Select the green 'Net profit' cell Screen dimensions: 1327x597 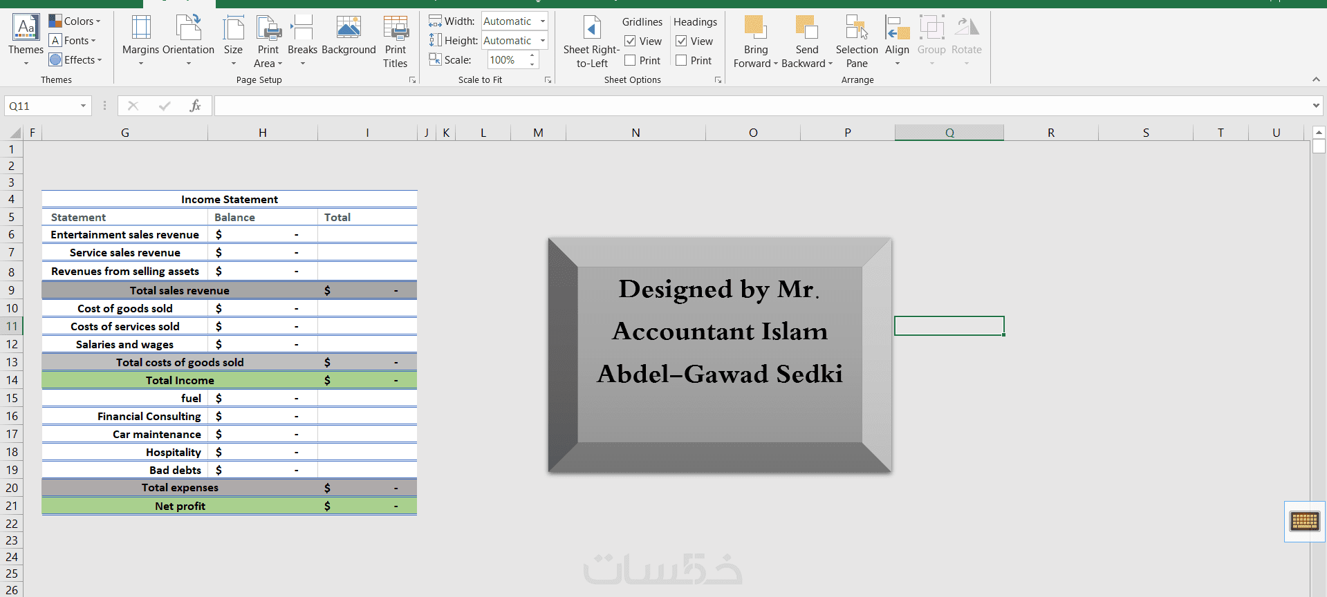pyautogui.click(x=180, y=506)
